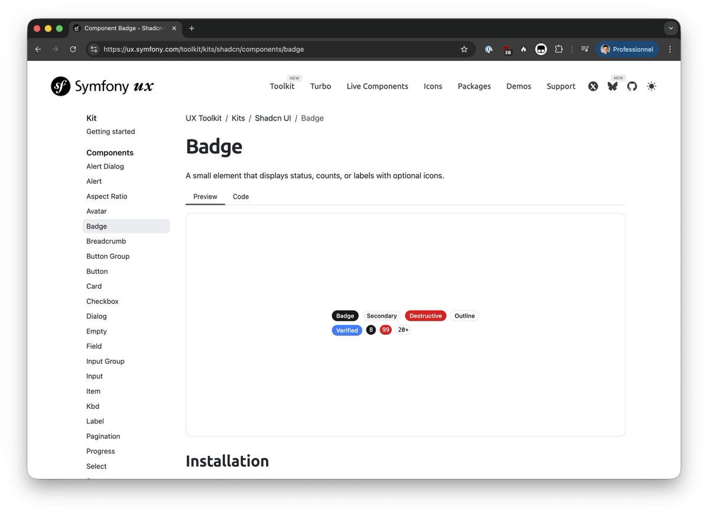Open the X (Twitter) social icon
The image size is (708, 515).
point(593,86)
